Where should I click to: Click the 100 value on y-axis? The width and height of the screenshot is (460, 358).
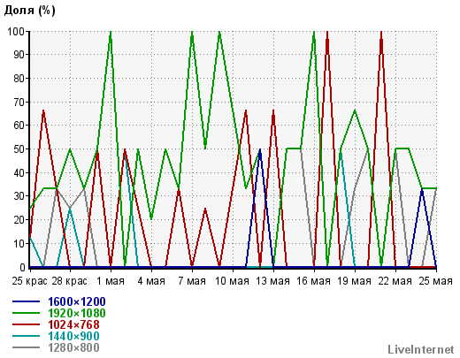point(17,31)
